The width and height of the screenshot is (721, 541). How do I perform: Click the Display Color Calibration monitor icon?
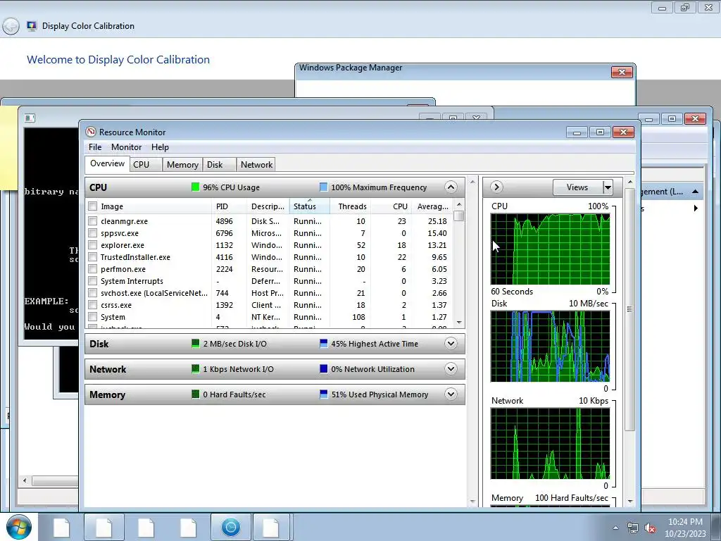click(x=32, y=26)
